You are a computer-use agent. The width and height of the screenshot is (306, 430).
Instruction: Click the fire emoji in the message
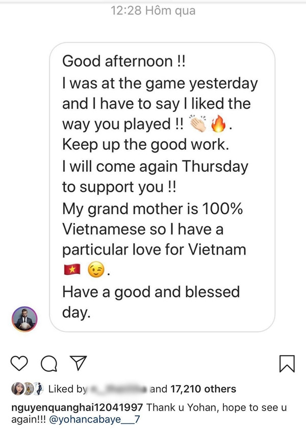218,123
